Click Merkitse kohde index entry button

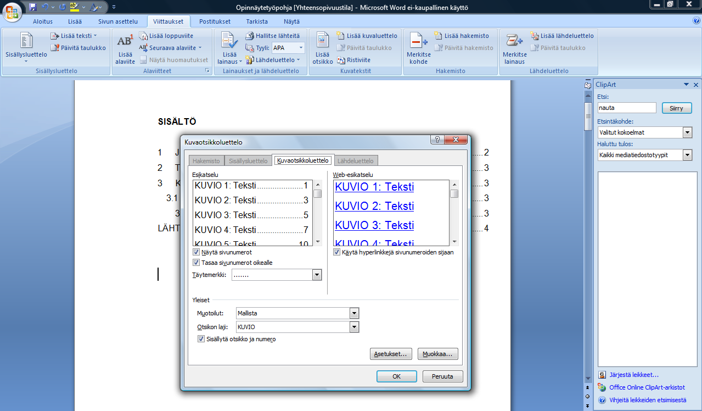(x=419, y=48)
